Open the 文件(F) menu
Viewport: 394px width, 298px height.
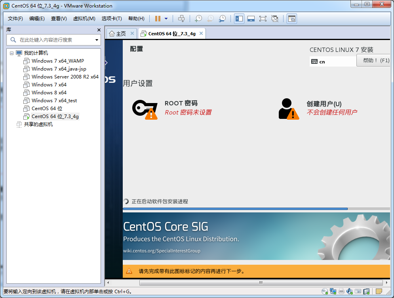click(x=15, y=19)
